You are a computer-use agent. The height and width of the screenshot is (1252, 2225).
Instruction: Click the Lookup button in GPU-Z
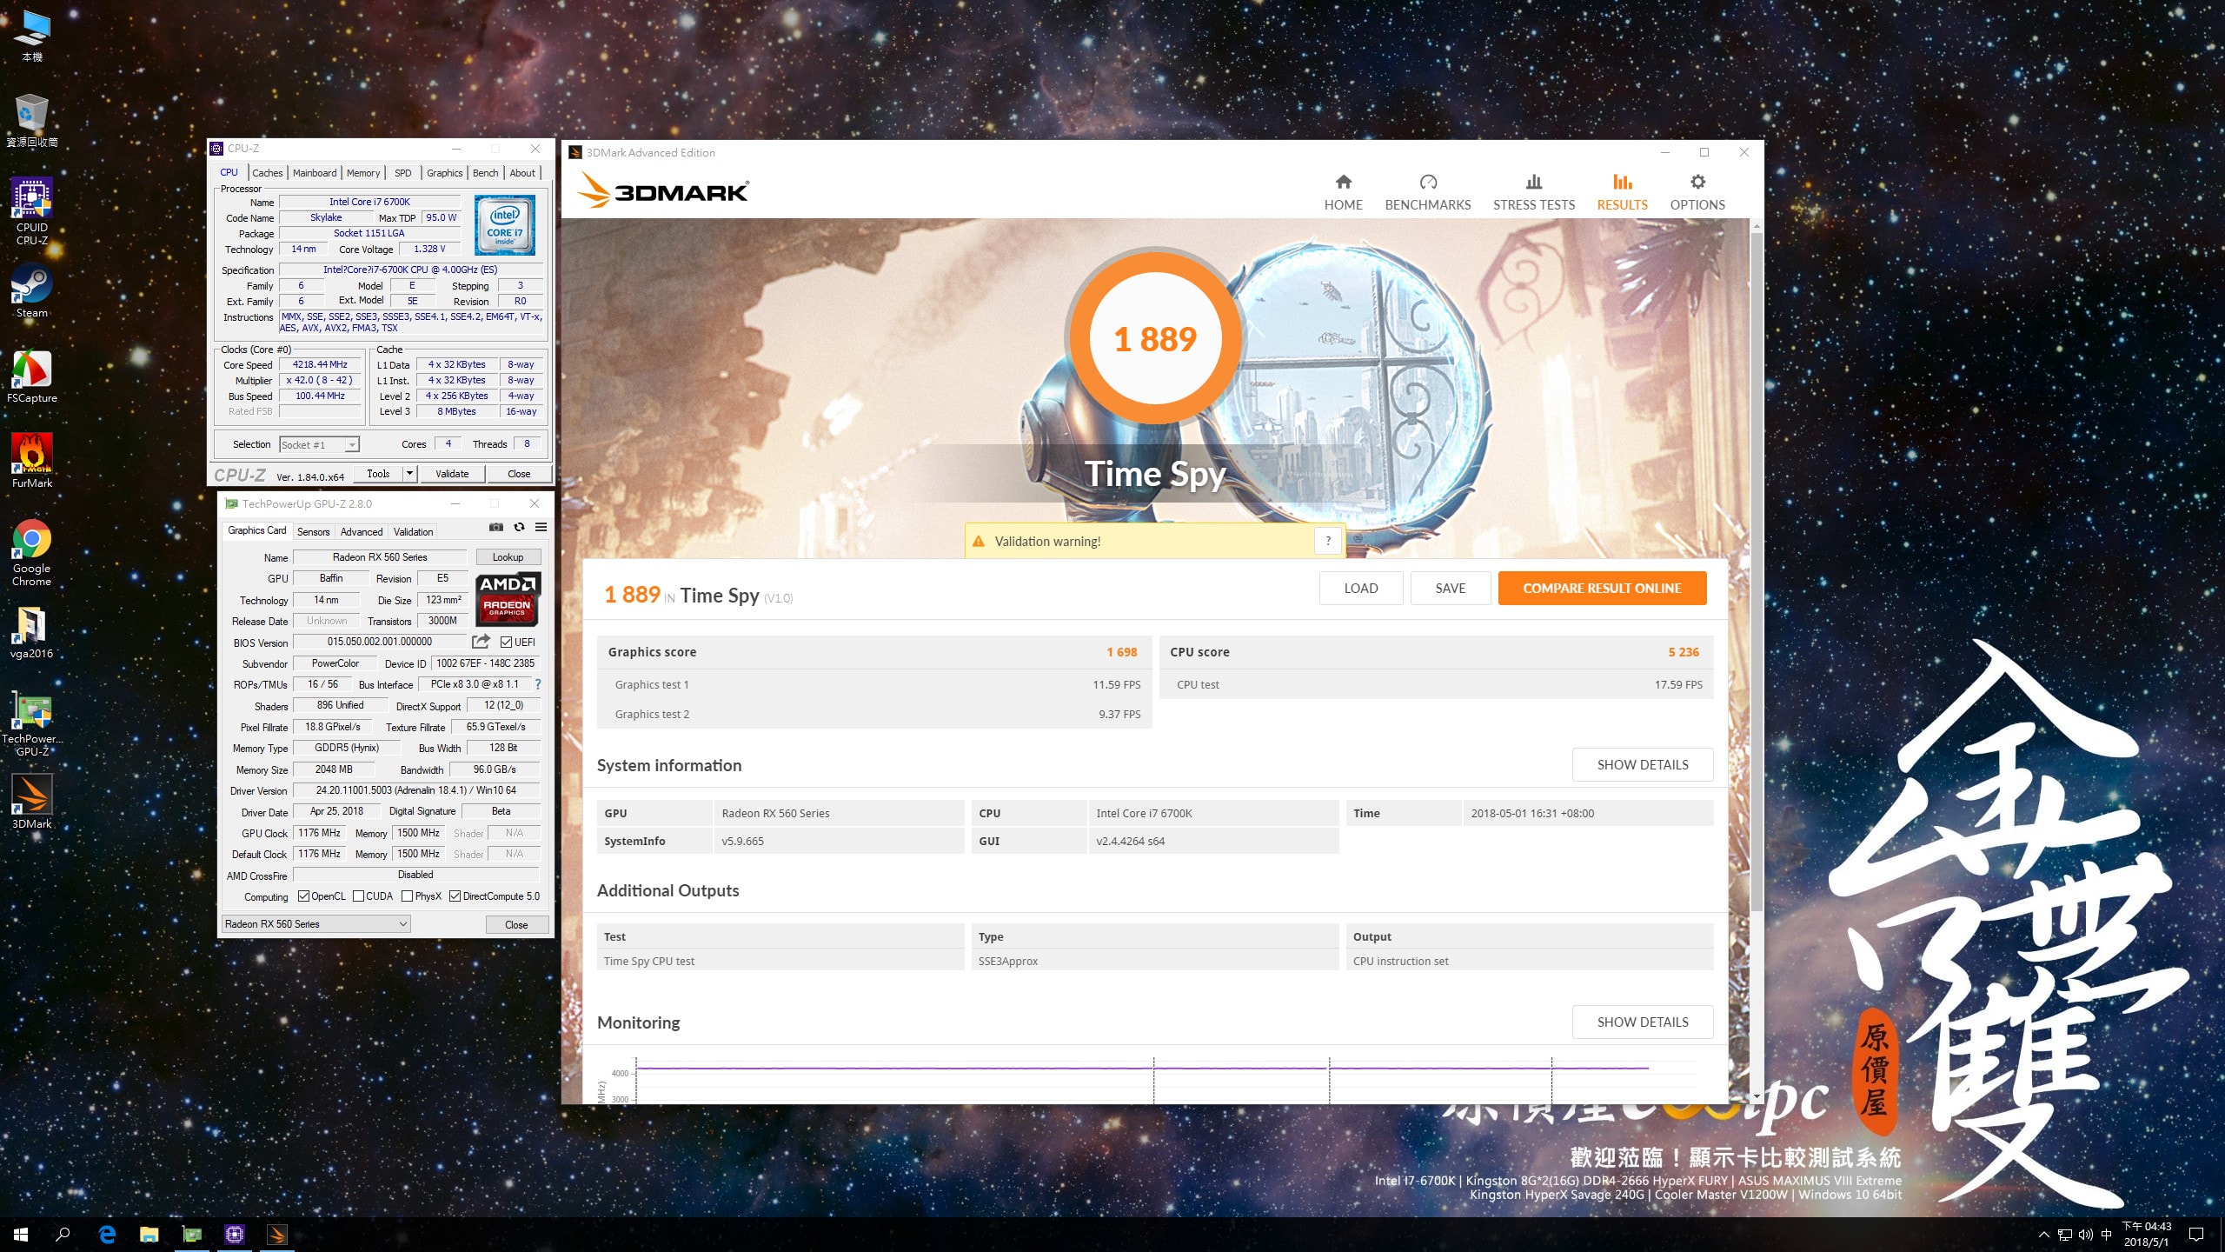click(508, 557)
